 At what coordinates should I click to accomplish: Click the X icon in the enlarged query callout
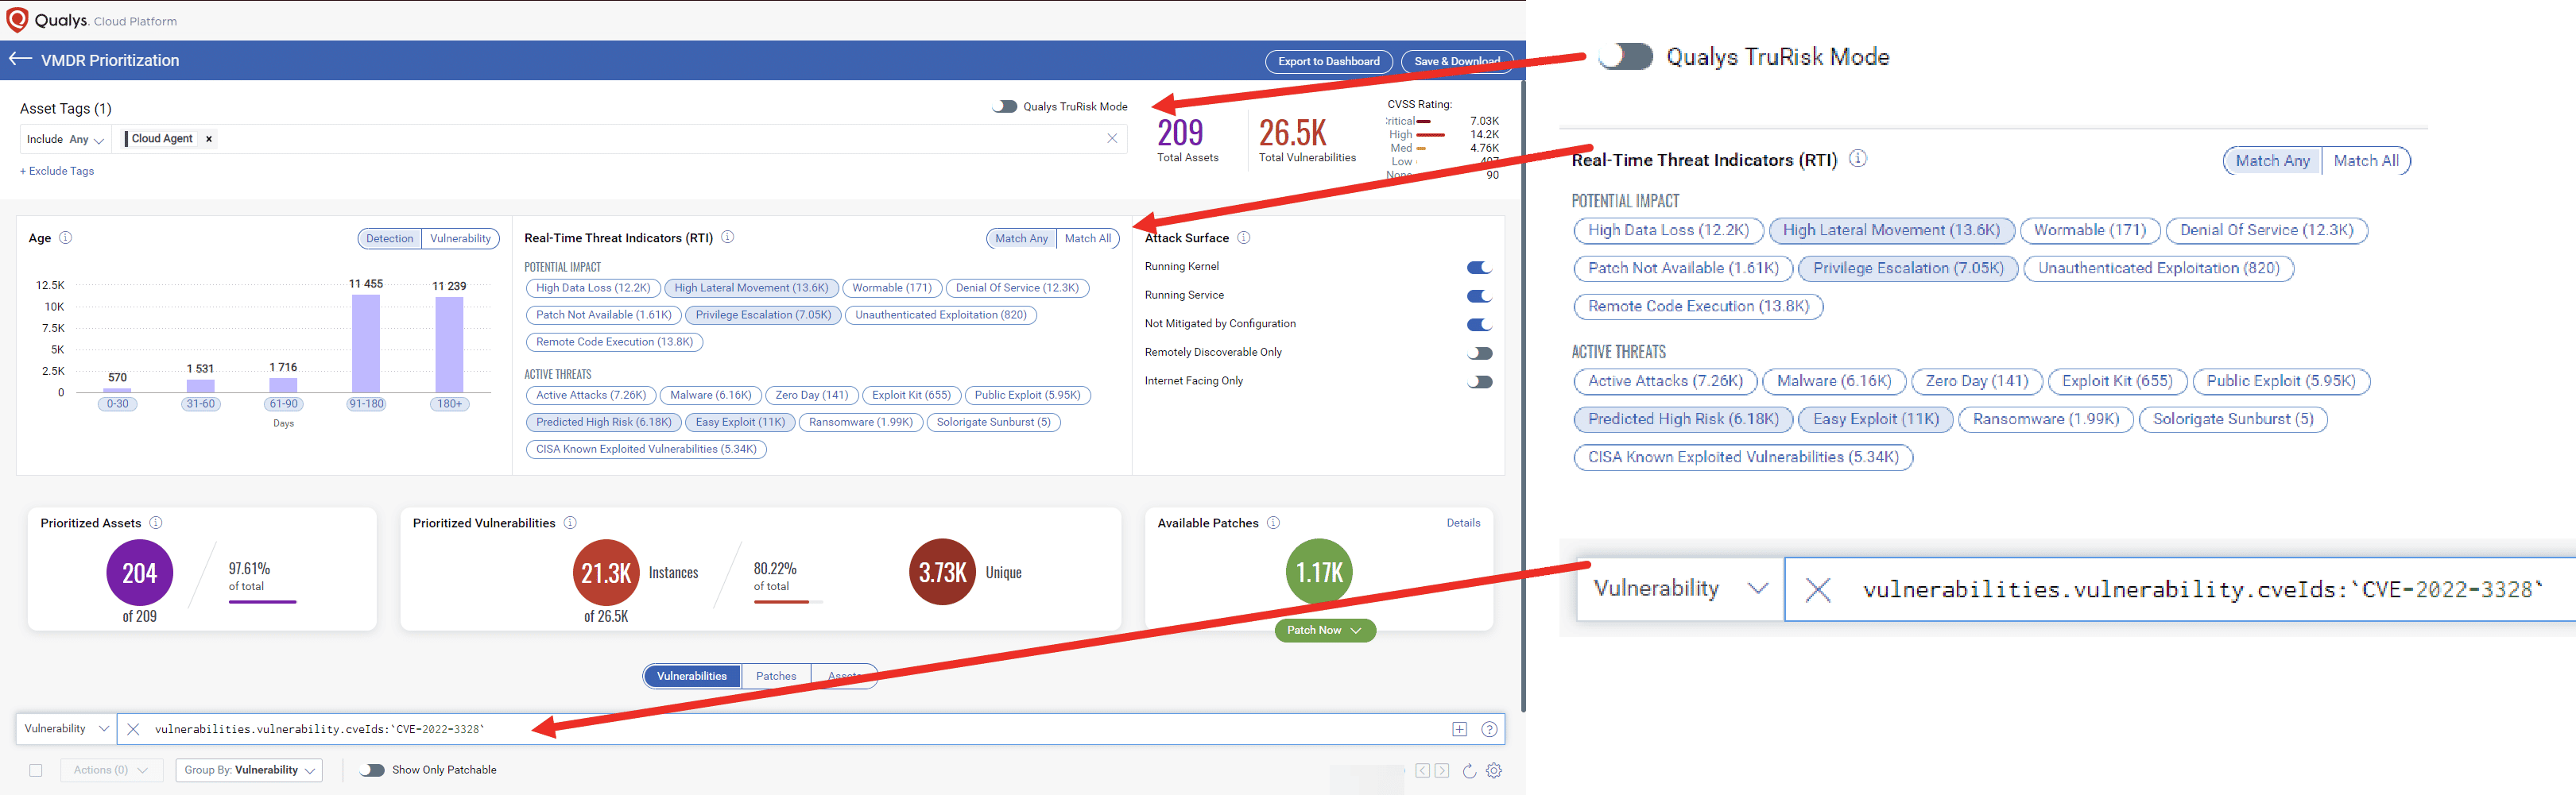1818,590
